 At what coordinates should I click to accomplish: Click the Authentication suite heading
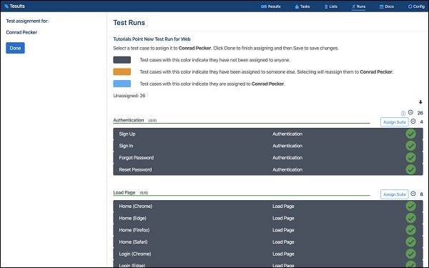(129, 120)
